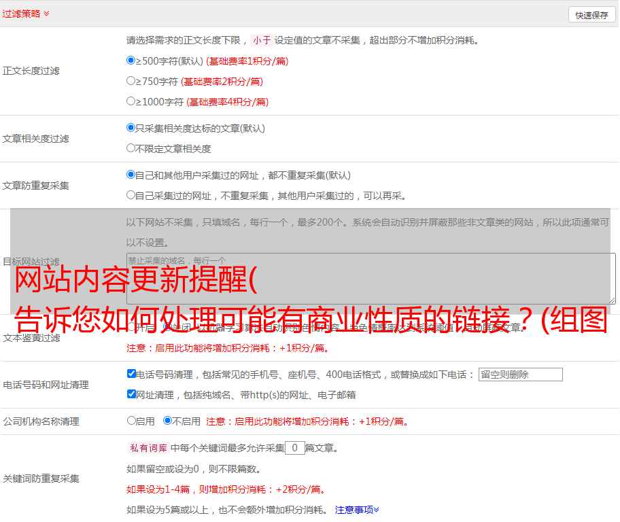The image size is (620, 522).
Task: Click the 文本鉴黄过滤 row label
Action: [32, 338]
